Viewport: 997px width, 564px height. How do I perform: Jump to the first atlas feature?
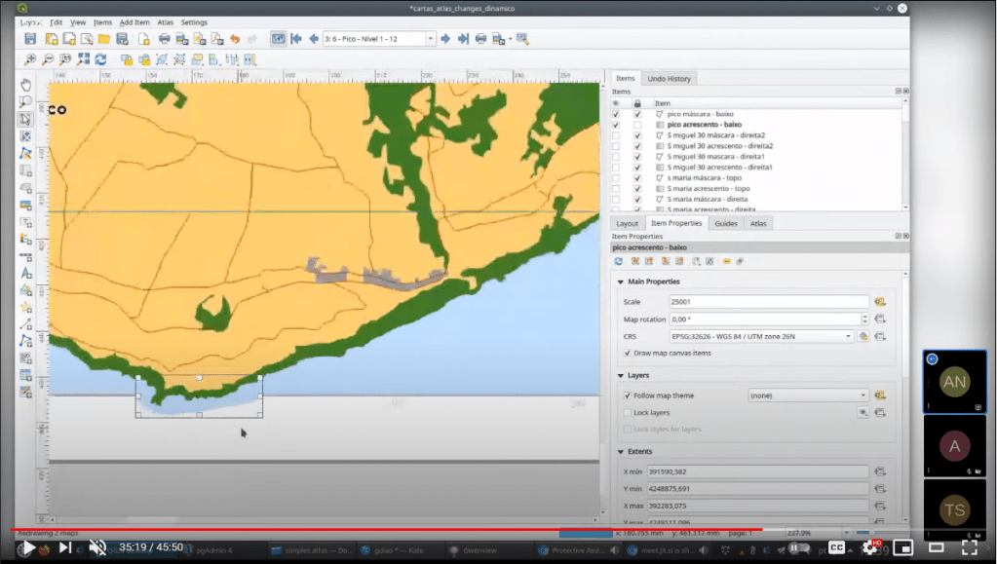296,39
